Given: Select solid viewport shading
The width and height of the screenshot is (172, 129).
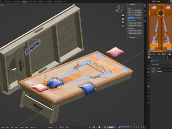Looking at the screenshot, I should pyautogui.click(x=110, y=127).
